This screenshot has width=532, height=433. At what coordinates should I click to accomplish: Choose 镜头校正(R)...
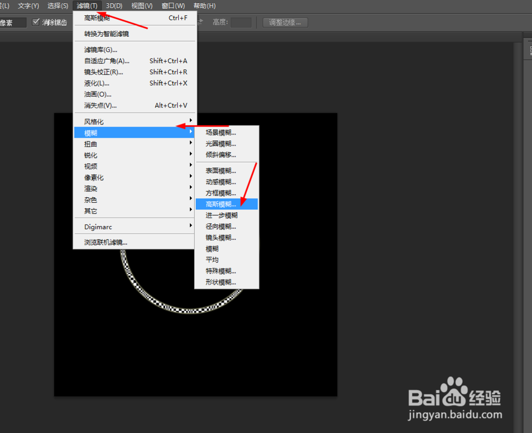135,72
